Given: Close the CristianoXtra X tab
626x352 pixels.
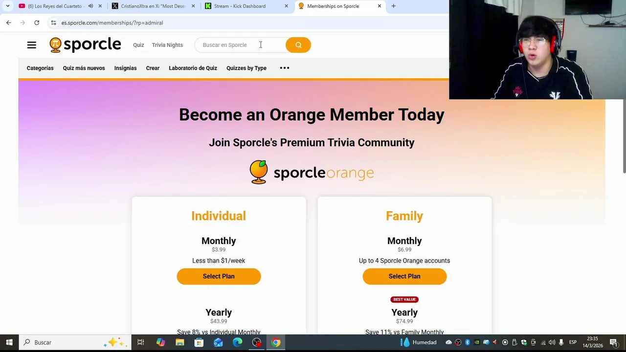Looking at the screenshot, I should click(193, 6).
